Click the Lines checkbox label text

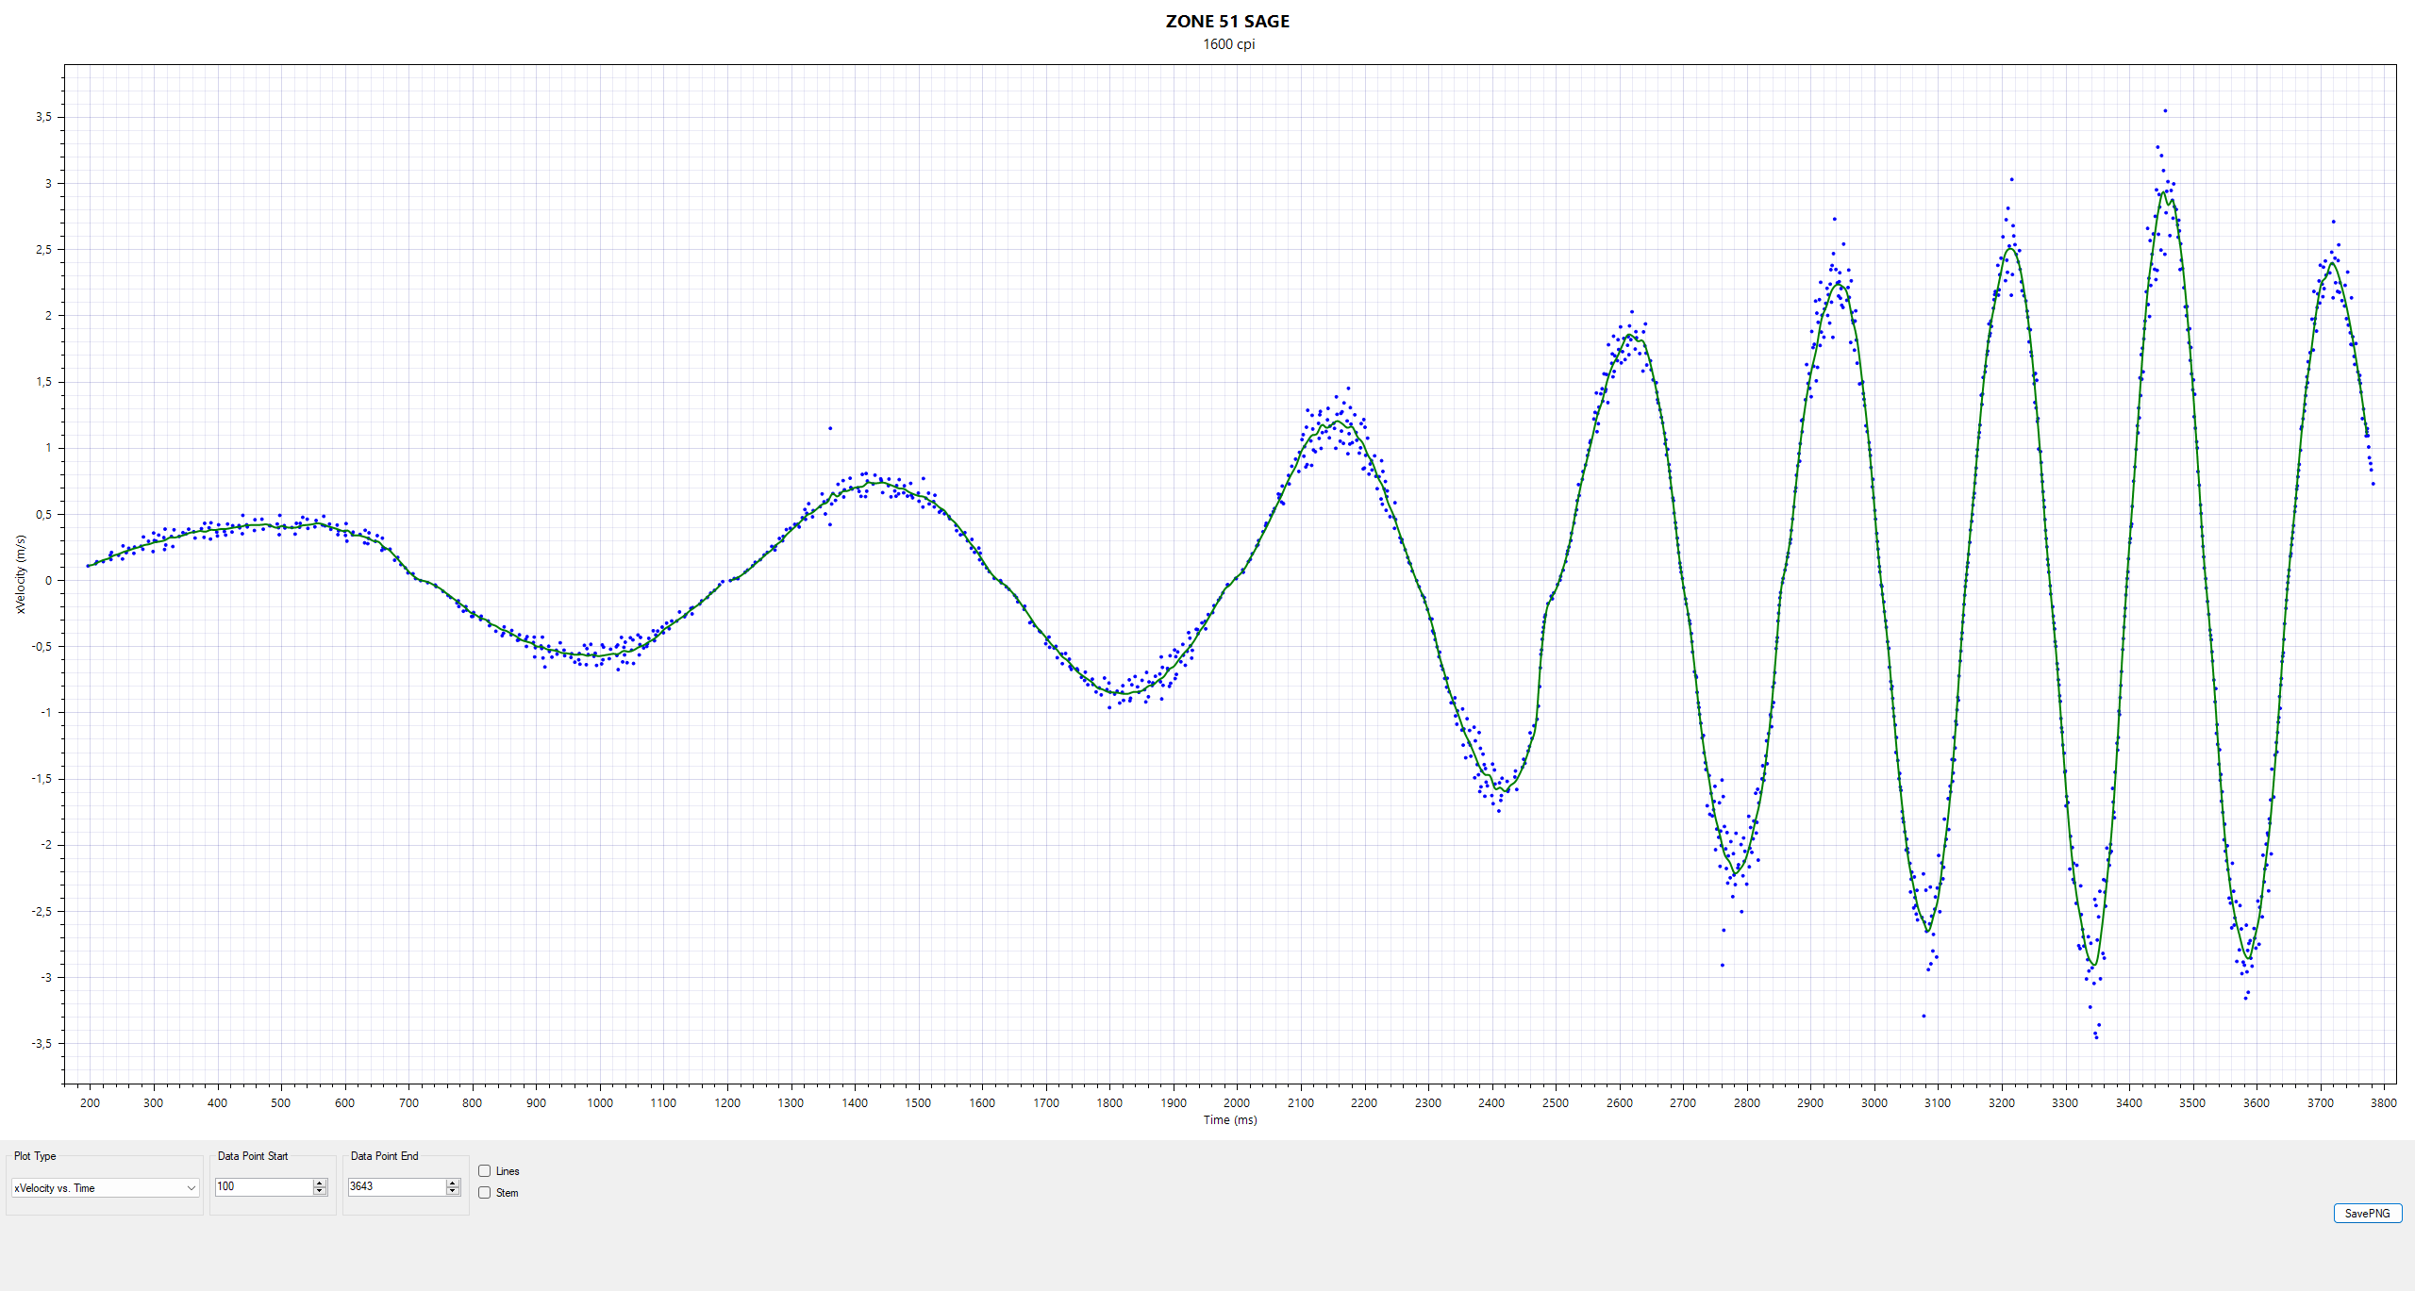click(x=508, y=1170)
